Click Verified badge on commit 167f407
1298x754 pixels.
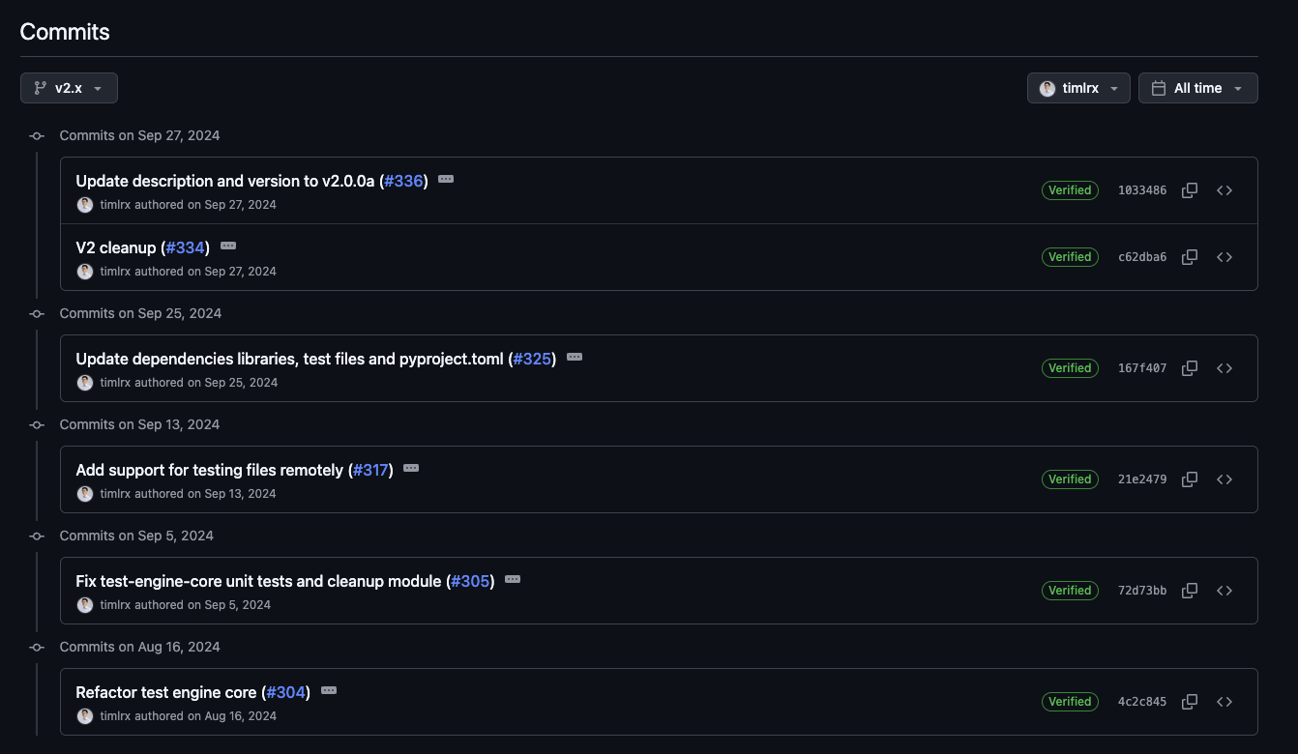coord(1070,368)
